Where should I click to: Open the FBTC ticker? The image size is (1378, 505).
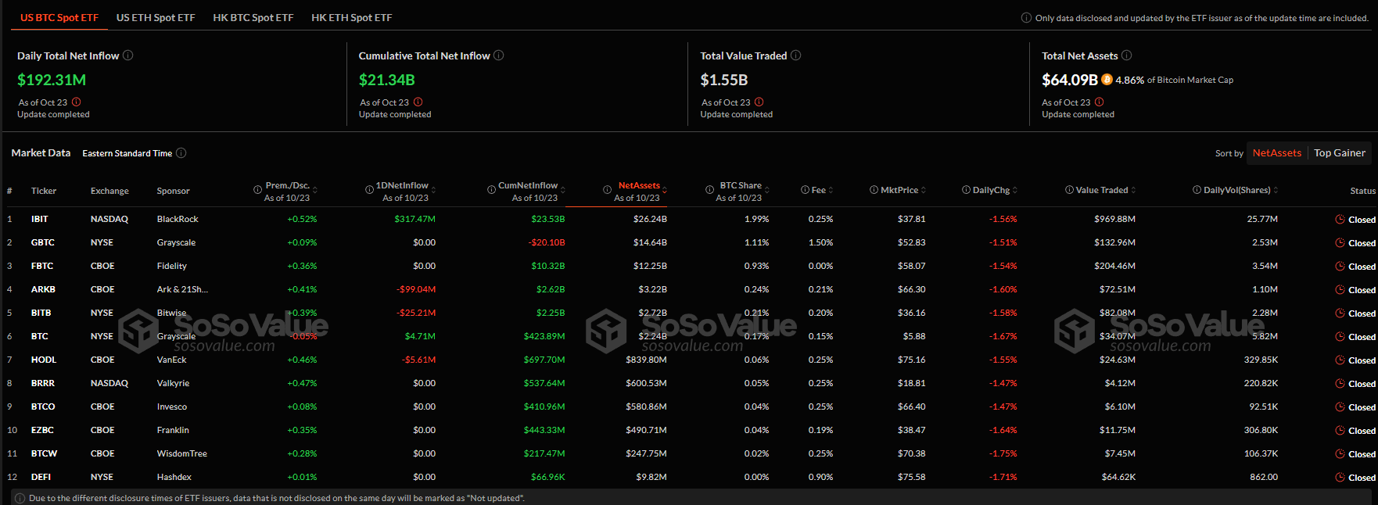(x=42, y=266)
